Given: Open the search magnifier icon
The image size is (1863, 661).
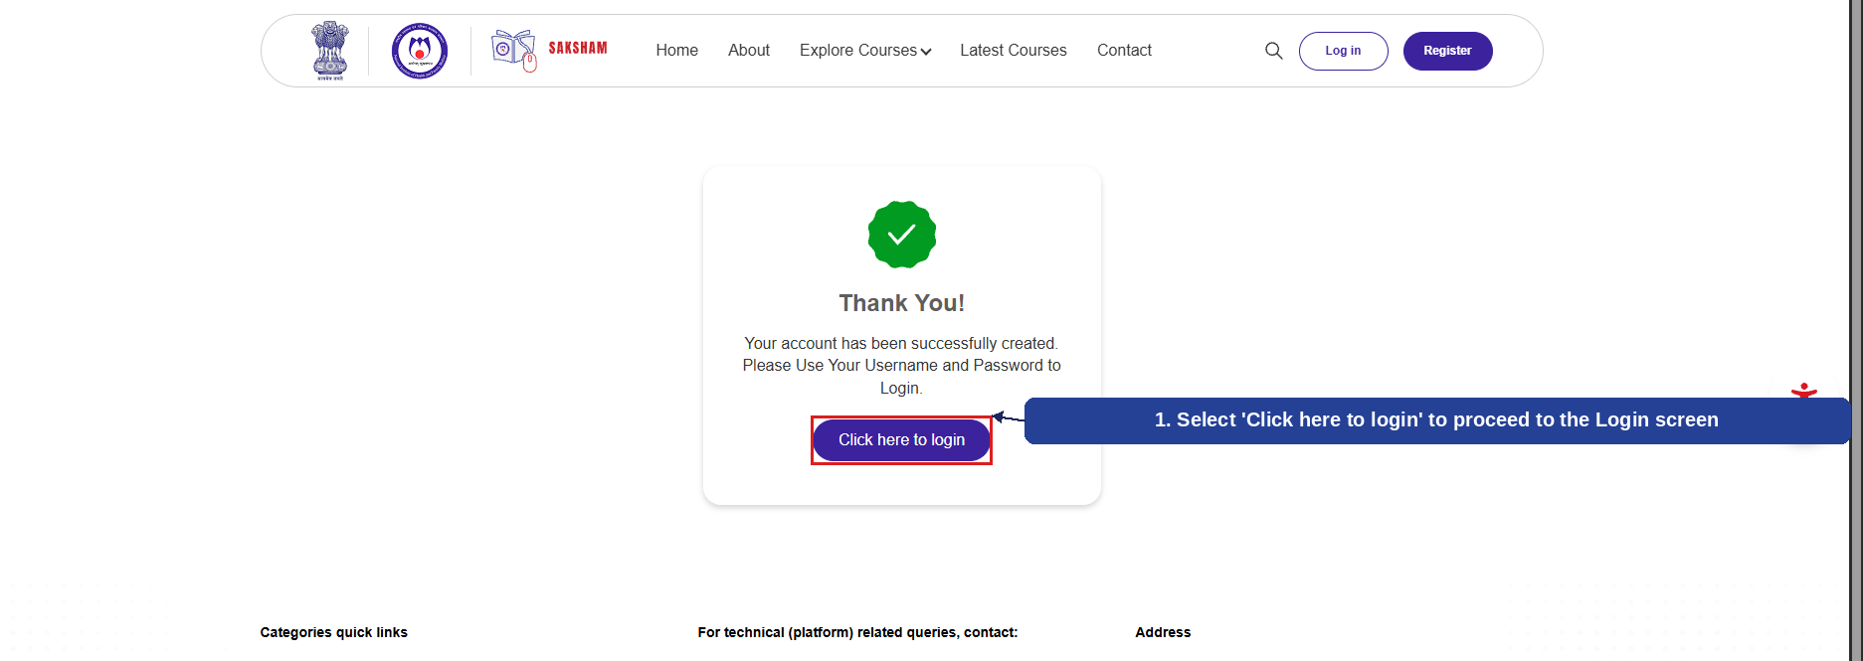Looking at the screenshot, I should click(1273, 51).
